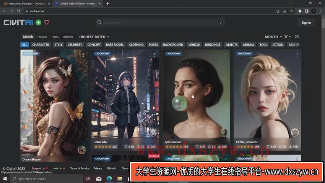Click Support Us footer link
The image size is (325, 183).
tap(40, 168)
